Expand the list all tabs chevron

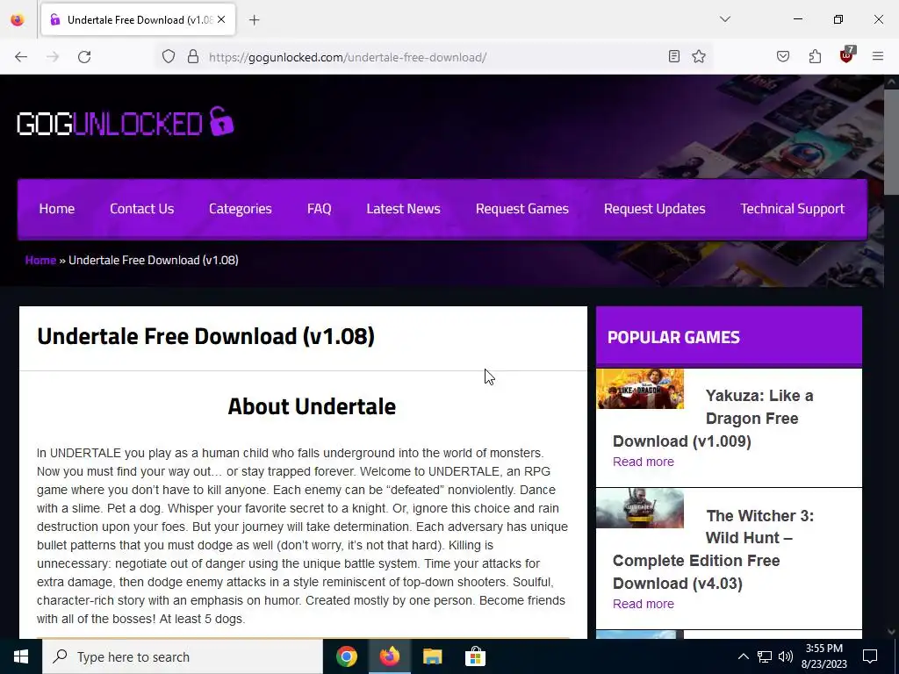[725, 19]
